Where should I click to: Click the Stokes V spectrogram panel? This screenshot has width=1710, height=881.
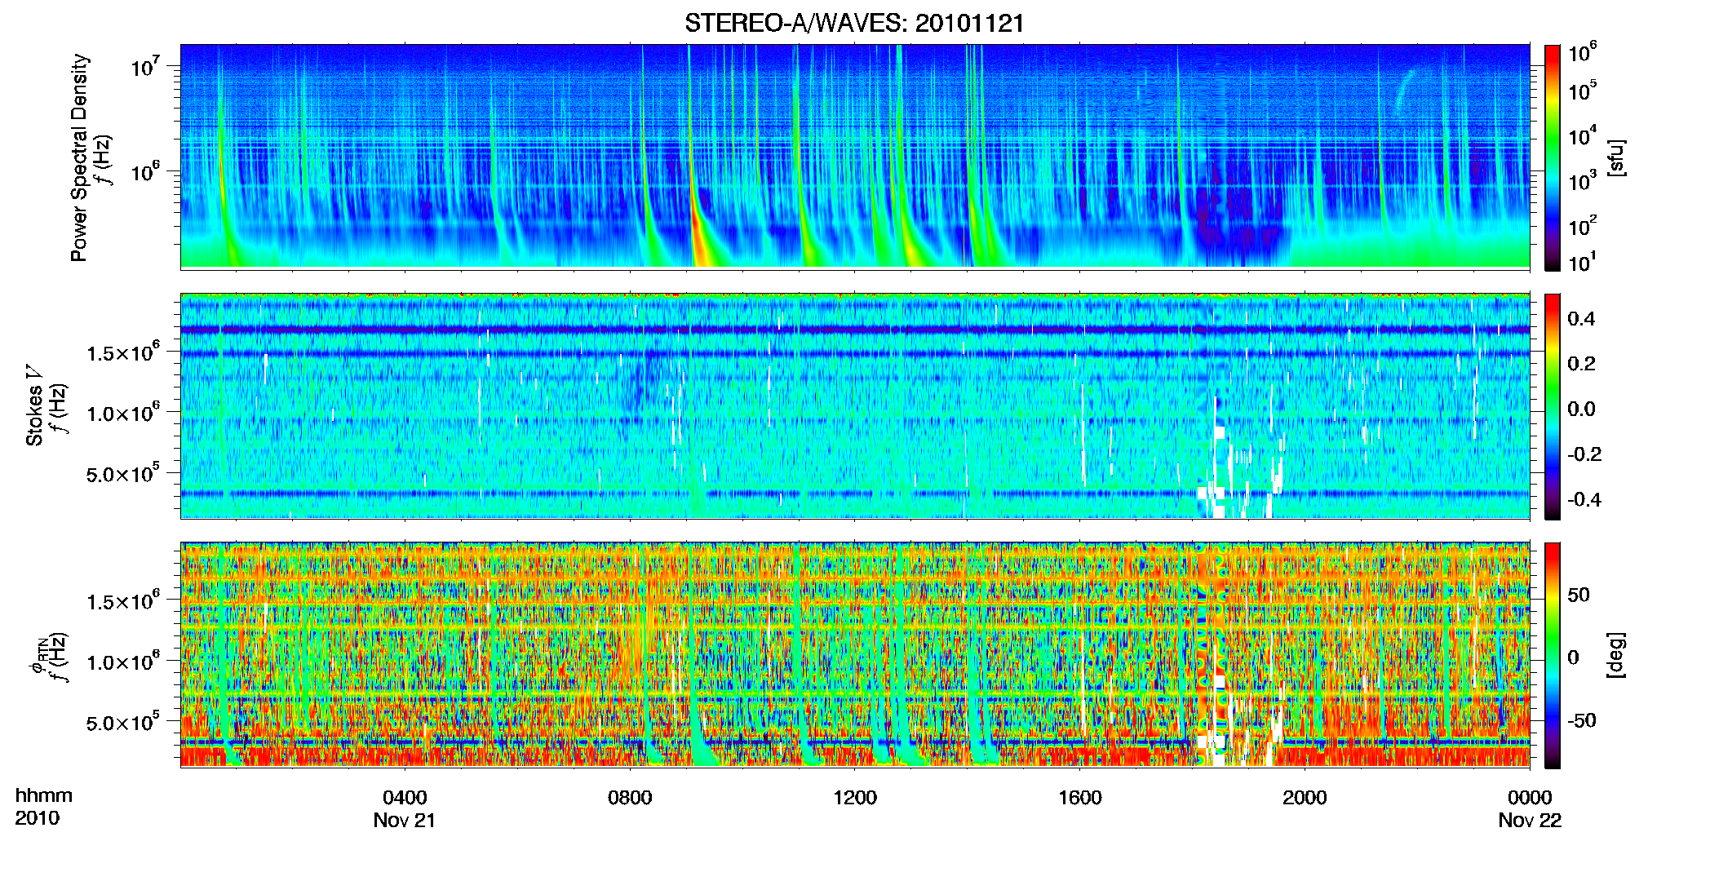point(855,405)
